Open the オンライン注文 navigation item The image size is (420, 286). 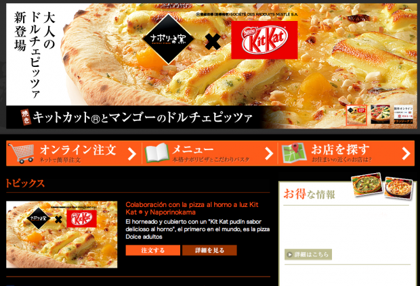click(74, 153)
